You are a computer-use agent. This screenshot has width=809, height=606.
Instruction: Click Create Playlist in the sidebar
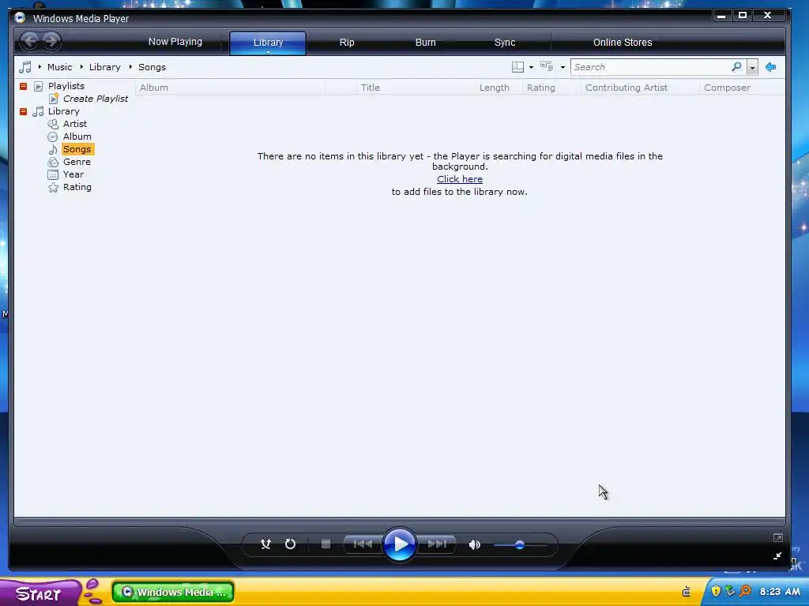click(x=96, y=99)
